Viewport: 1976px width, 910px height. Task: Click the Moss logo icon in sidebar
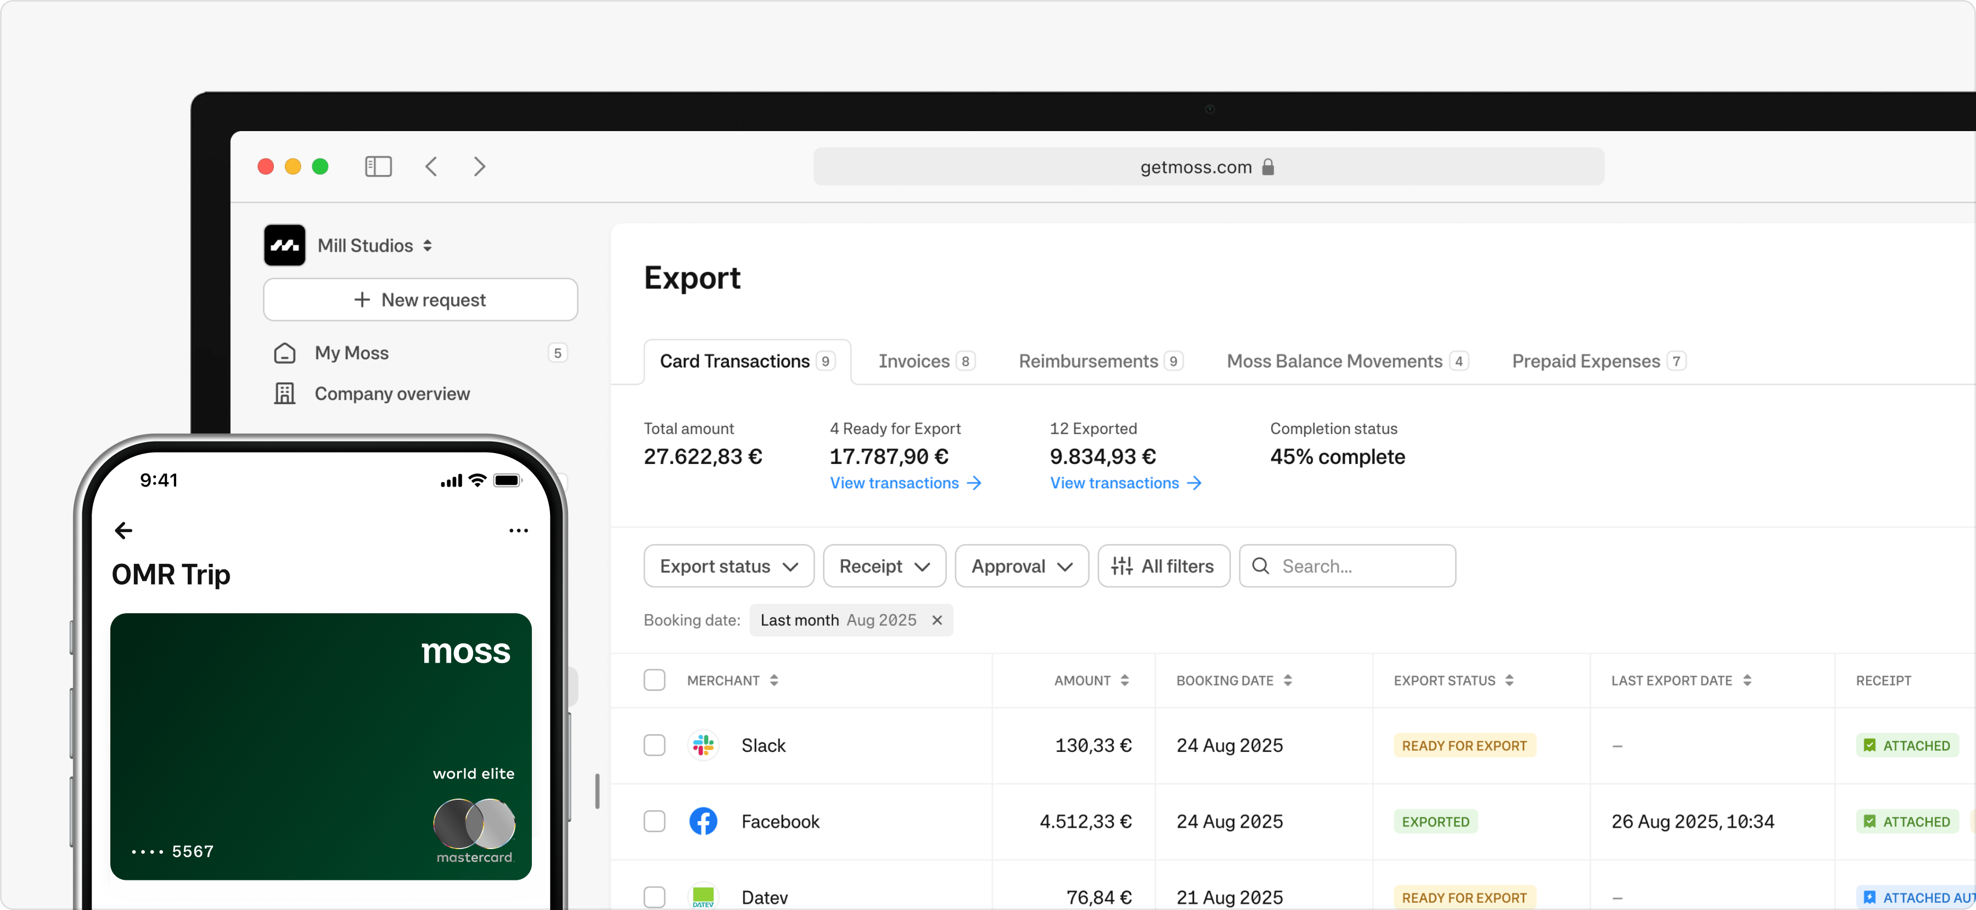(x=284, y=245)
